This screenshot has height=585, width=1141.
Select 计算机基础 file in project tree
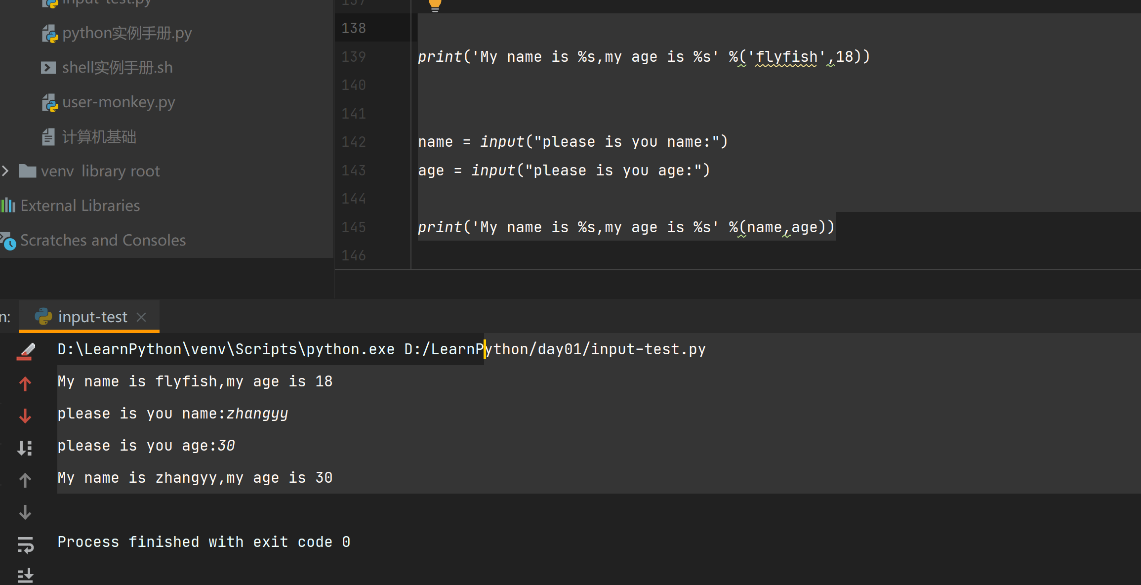[99, 137]
